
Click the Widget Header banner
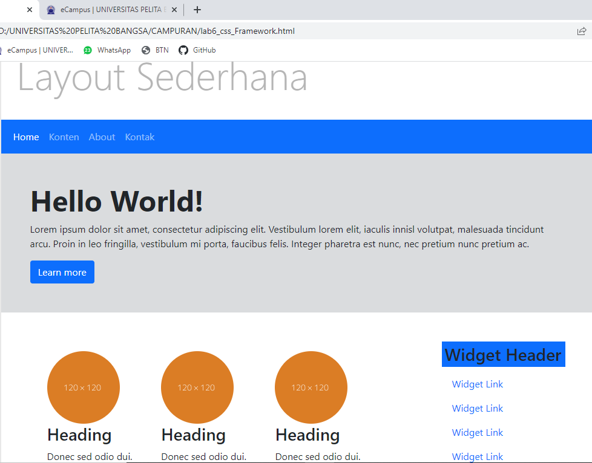(x=503, y=354)
